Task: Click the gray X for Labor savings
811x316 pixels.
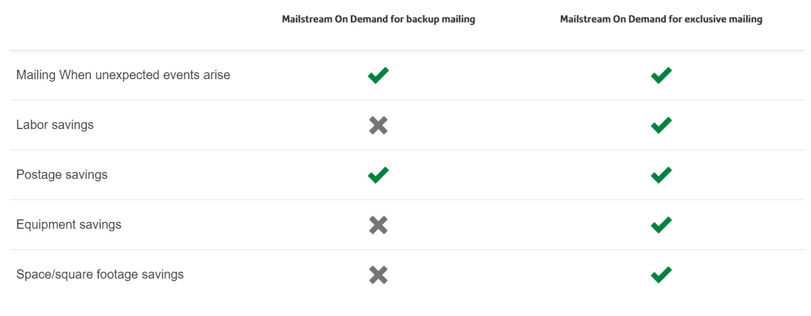Action: point(378,125)
